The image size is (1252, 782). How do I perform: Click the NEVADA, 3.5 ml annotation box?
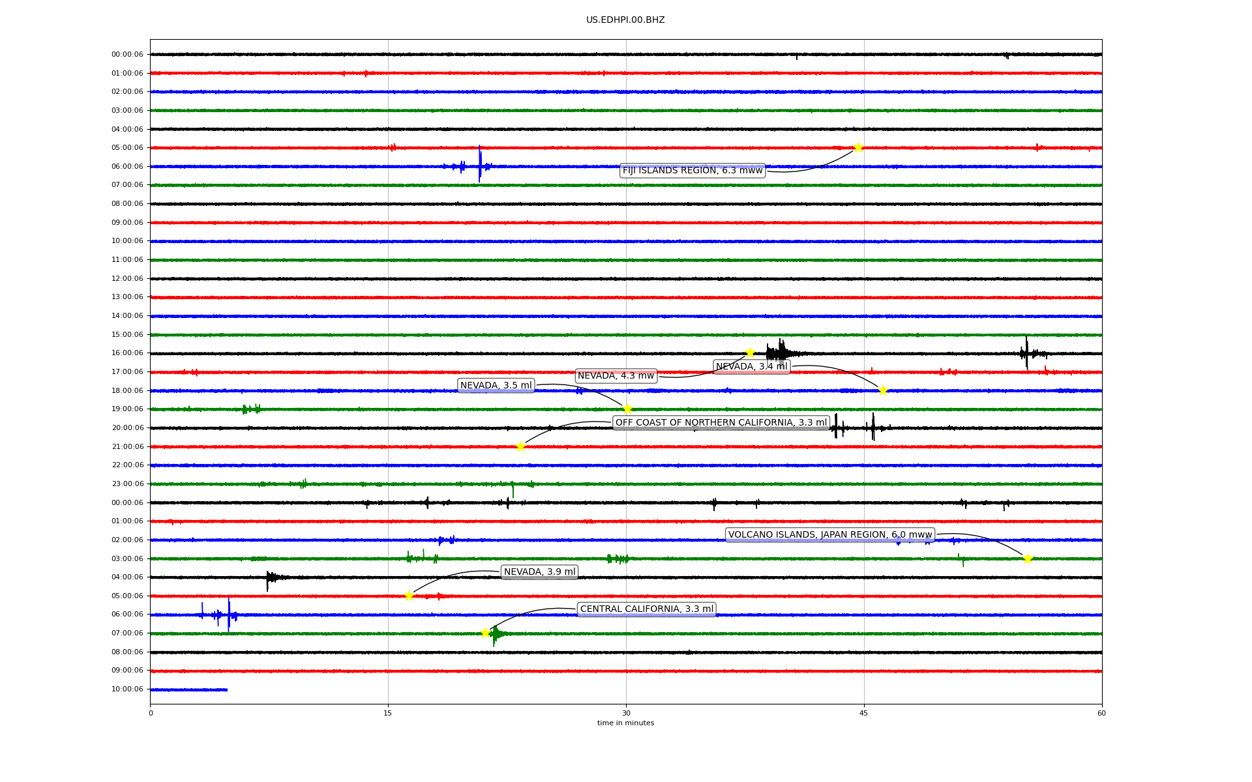496,386
